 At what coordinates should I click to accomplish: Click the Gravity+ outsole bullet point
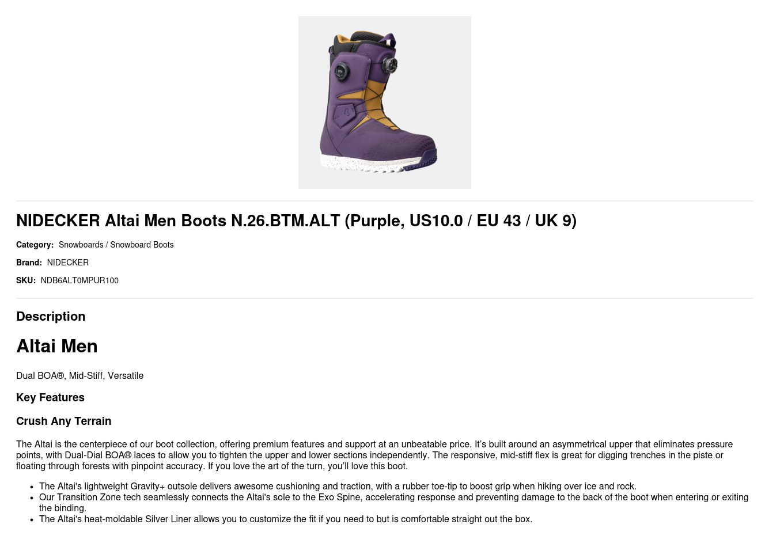(338, 486)
